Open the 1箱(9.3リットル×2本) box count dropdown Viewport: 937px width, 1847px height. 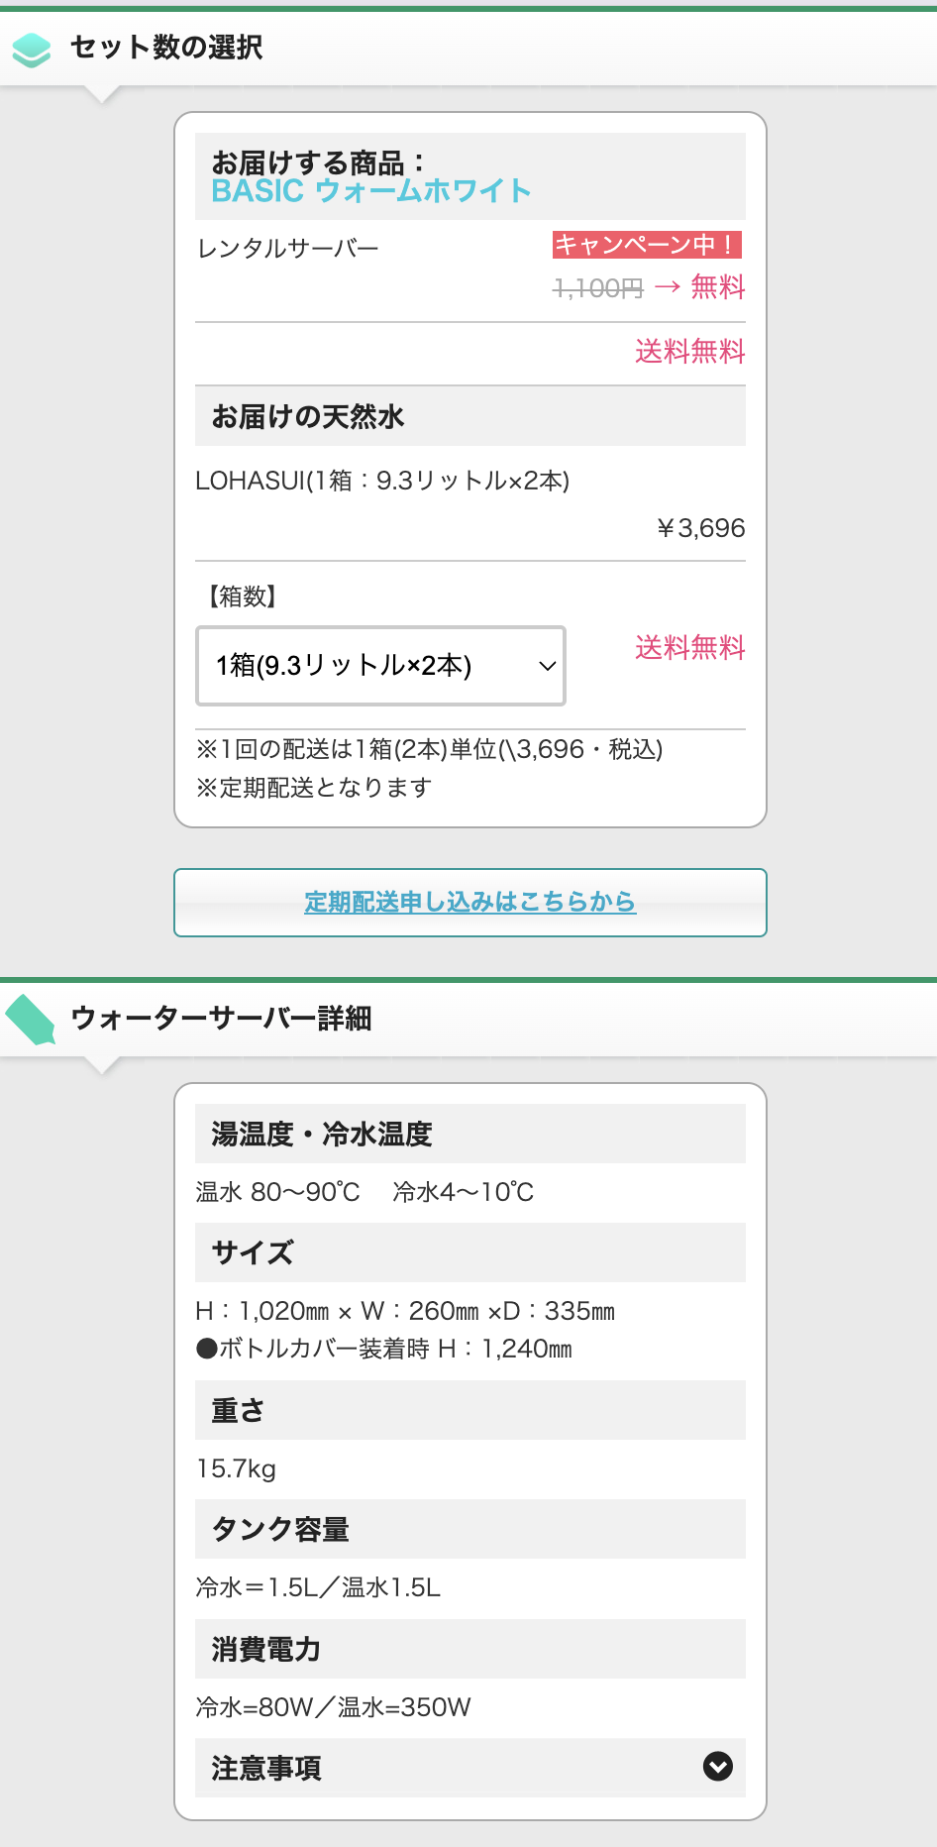(x=380, y=666)
